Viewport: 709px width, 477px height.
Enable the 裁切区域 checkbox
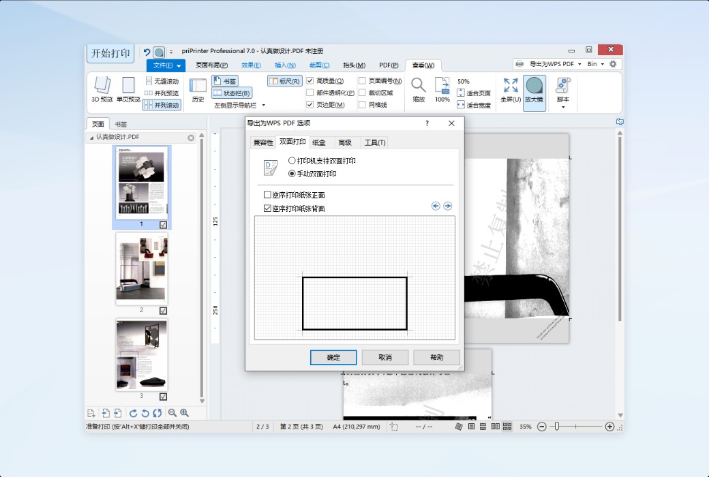point(362,93)
